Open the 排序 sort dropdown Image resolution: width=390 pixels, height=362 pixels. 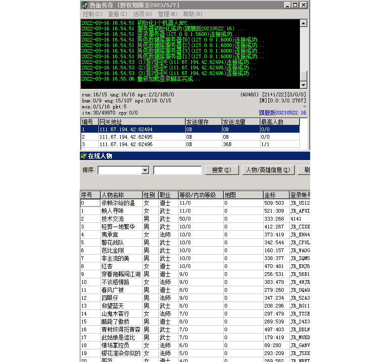(145, 170)
